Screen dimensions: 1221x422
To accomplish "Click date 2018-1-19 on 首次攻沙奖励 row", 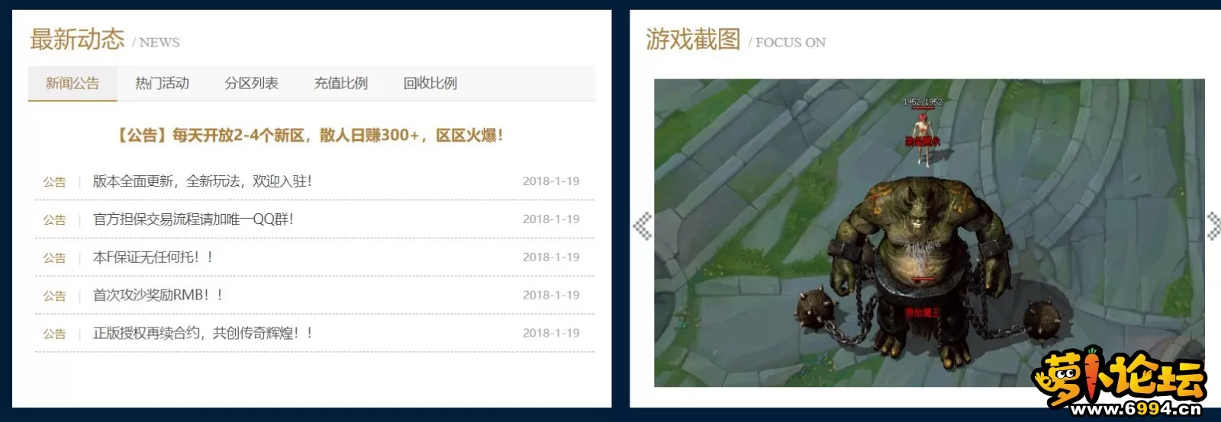I will [x=551, y=296].
